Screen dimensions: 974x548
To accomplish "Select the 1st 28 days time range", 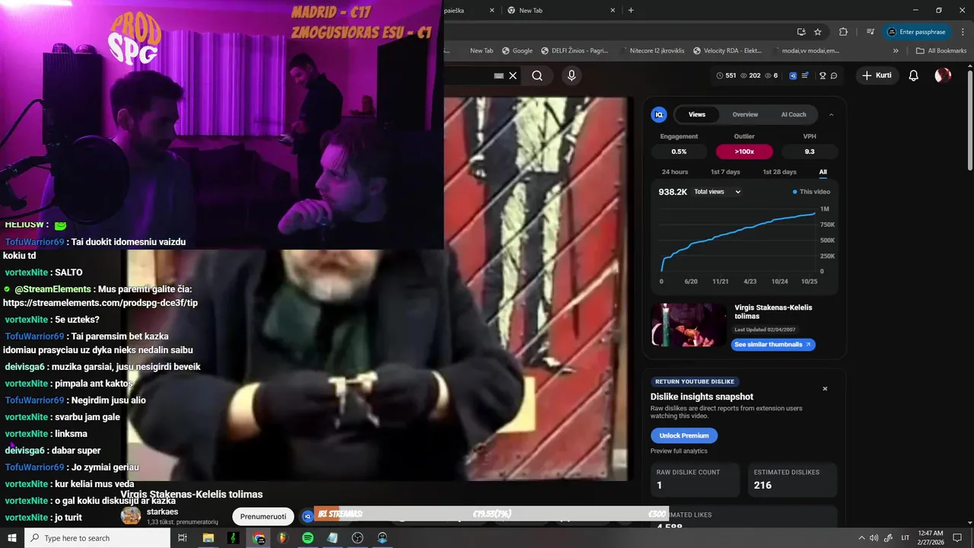I will pyautogui.click(x=779, y=172).
